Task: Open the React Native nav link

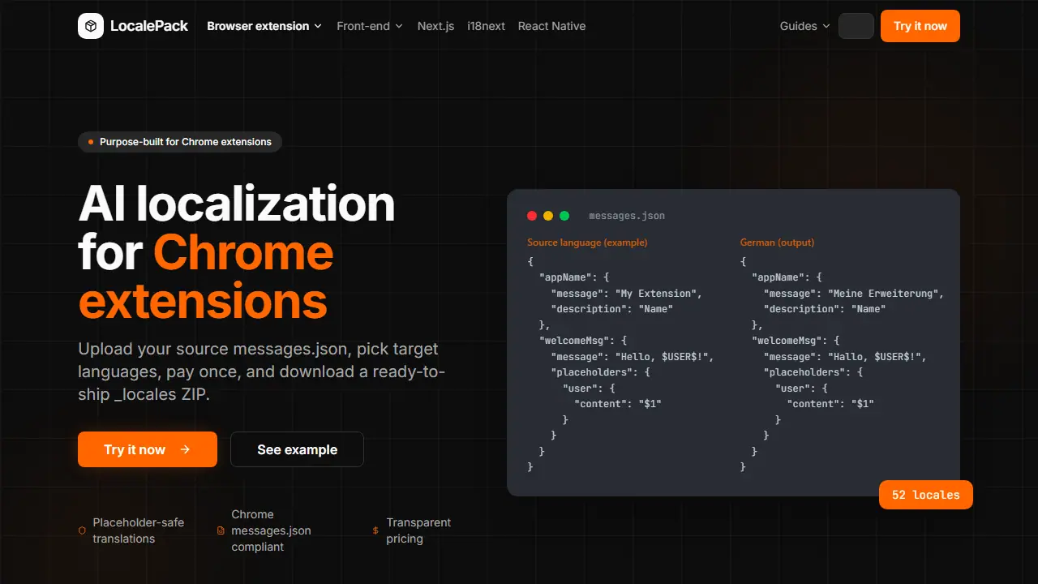Action: (x=551, y=26)
